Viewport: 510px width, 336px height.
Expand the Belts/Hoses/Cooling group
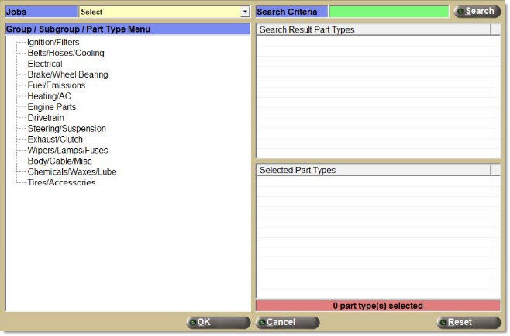(x=65, y=53)
